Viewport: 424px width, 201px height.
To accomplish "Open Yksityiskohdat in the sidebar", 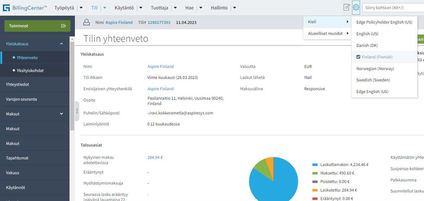I will point(30,70).
